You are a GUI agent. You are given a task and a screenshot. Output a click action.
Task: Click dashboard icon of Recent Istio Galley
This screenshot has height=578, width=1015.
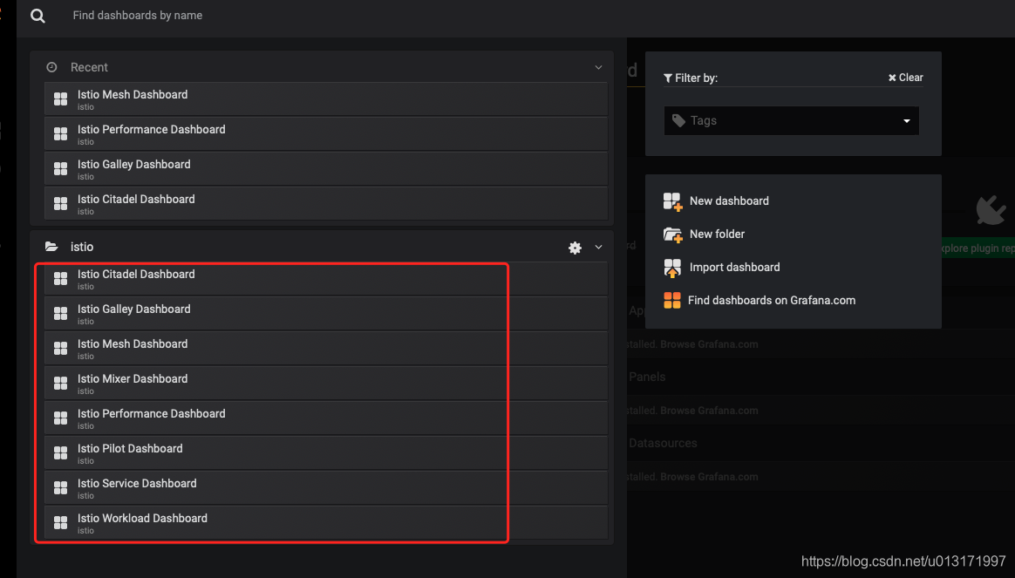coord(61,169)
